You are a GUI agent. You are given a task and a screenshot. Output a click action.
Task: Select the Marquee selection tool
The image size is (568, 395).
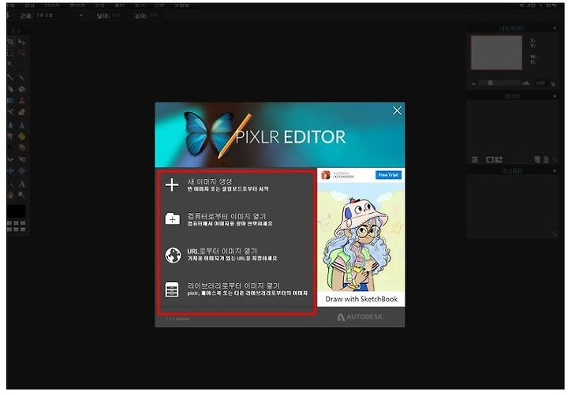11,53
